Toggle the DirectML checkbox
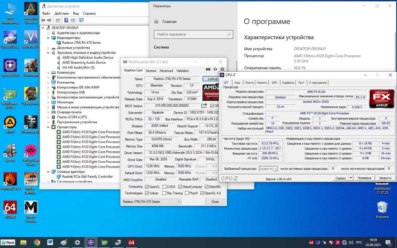This screenshot has width=397, height=248. (206, 187)
